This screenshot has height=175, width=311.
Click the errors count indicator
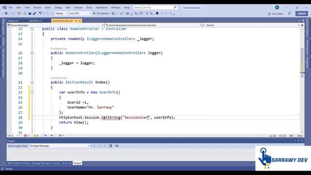tap(26, 136)
